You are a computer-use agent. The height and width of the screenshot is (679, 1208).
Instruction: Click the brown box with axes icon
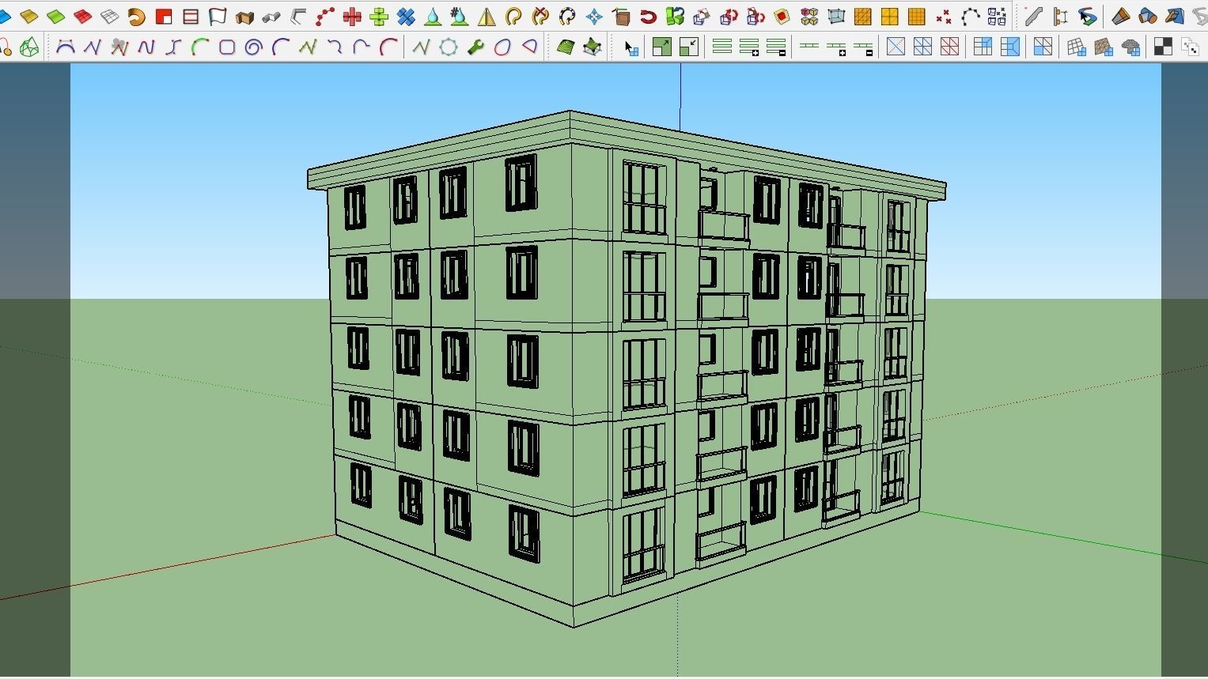621,17
